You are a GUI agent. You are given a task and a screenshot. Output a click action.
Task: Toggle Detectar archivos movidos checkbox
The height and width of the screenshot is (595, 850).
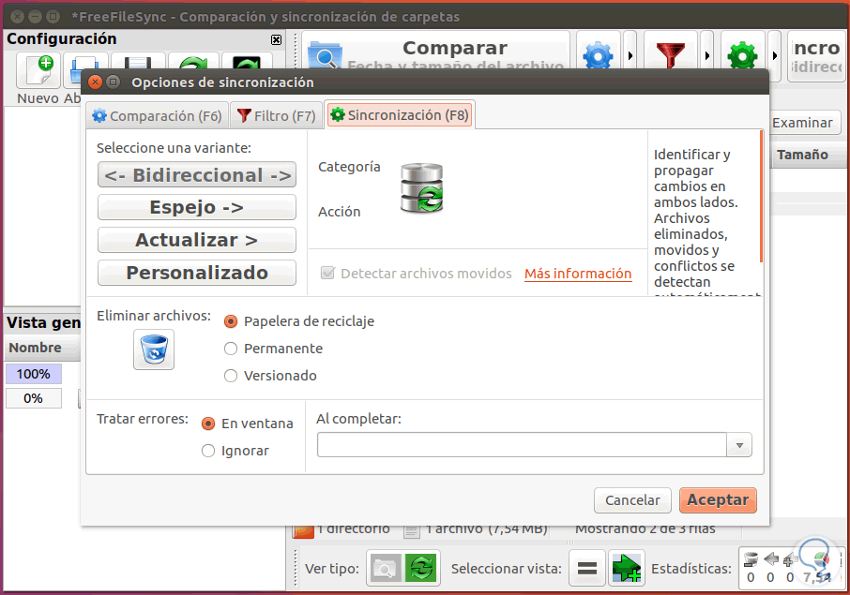(327, 273)
